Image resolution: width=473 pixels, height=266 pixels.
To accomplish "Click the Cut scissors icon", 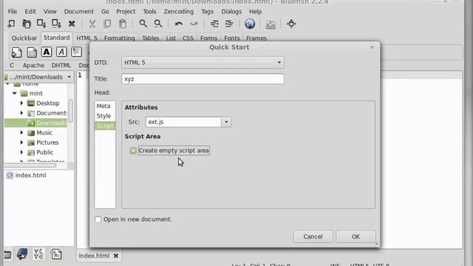I will 92,24.
